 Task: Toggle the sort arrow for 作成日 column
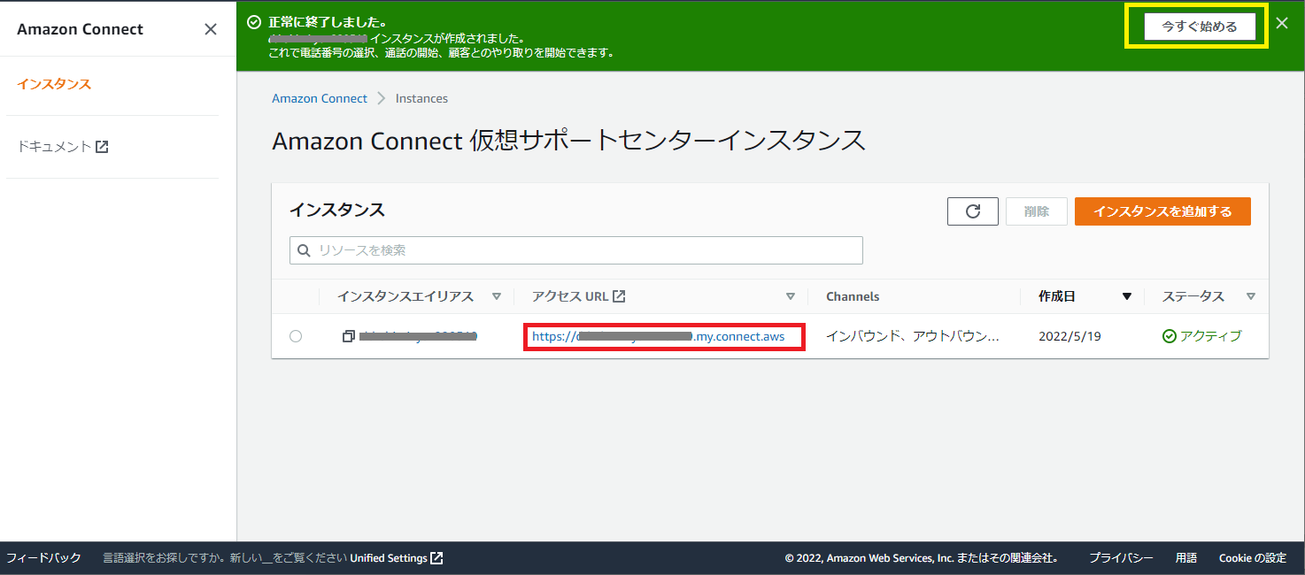point(1127,297)
